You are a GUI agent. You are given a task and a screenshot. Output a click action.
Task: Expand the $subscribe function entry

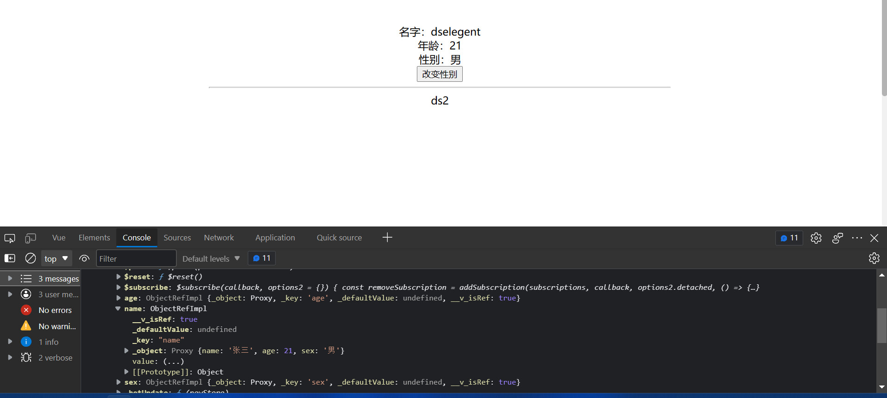point(119,287)
